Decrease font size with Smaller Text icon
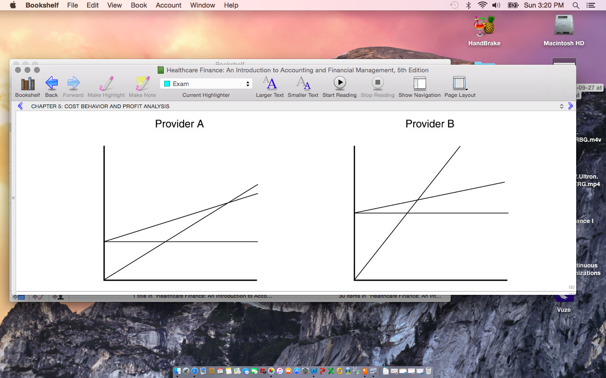The width and height of the screenshot is (606, 378). [303, 84]
